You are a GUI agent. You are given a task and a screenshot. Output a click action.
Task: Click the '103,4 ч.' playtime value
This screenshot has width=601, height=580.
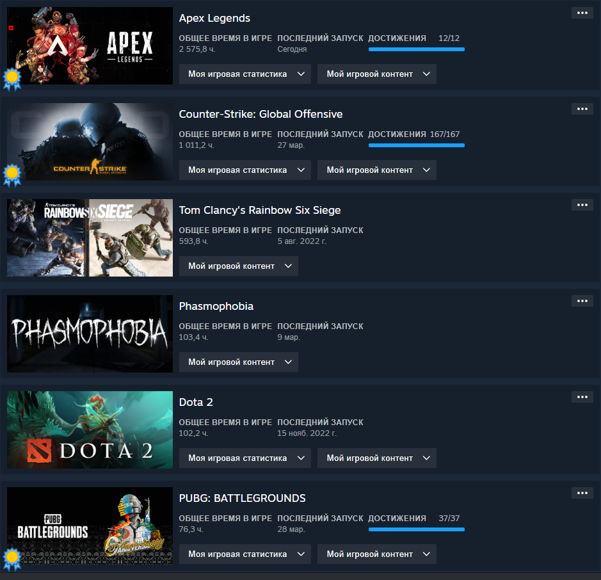click(x=193, y=337)
